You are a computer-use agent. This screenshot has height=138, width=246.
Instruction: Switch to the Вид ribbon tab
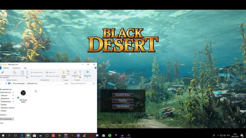(x=25, y=68)
